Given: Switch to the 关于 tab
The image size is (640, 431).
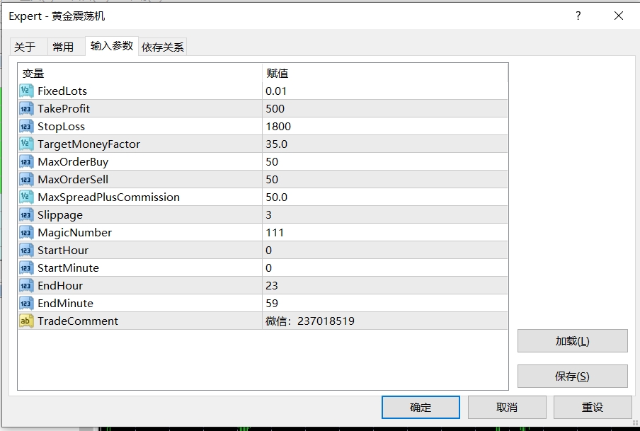Looking at the screenshot, I should tap(25, 47).
